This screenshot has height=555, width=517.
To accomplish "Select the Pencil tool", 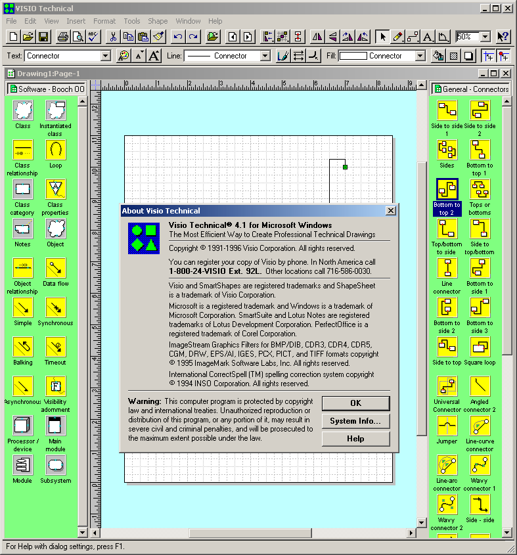I will click(397, 37).
